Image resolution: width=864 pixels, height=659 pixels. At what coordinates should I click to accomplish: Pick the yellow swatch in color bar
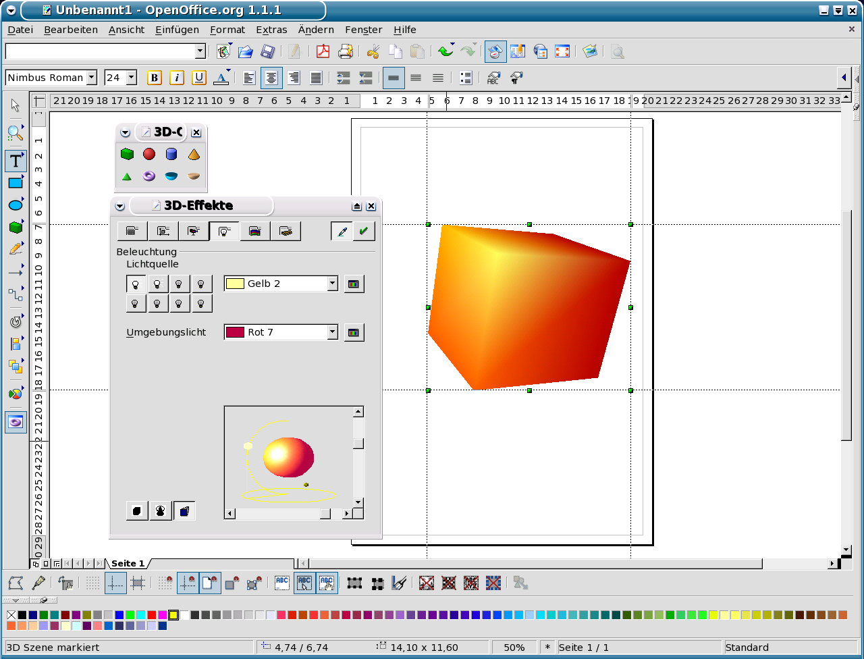pyautogui.click(x=173, y=614)
